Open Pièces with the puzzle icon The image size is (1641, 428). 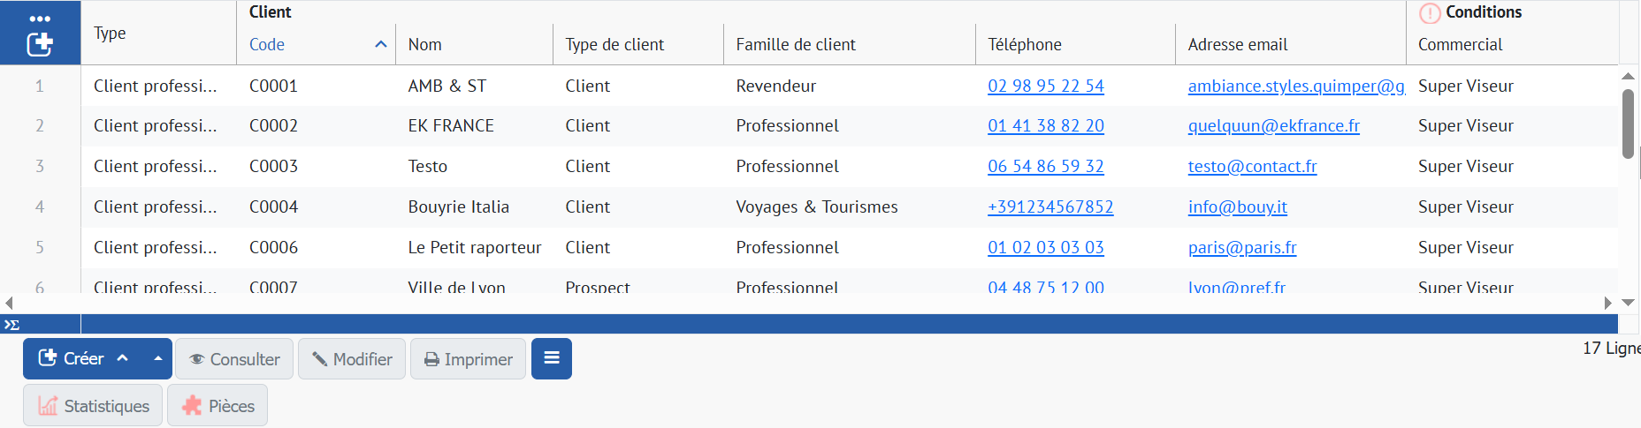click(x=218, y=406)
